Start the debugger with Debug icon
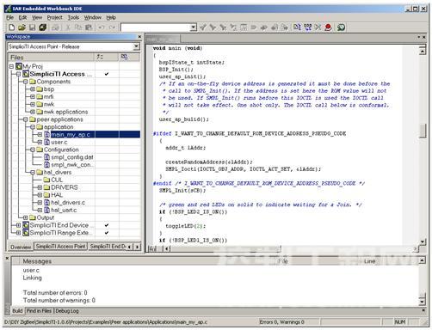 pyautogui.click(x=341, y=27)
